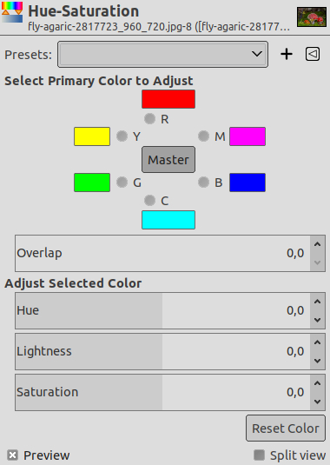The image size is (330, 465).
Task: Click the Lightness slider bar
Action: [162, 351]
